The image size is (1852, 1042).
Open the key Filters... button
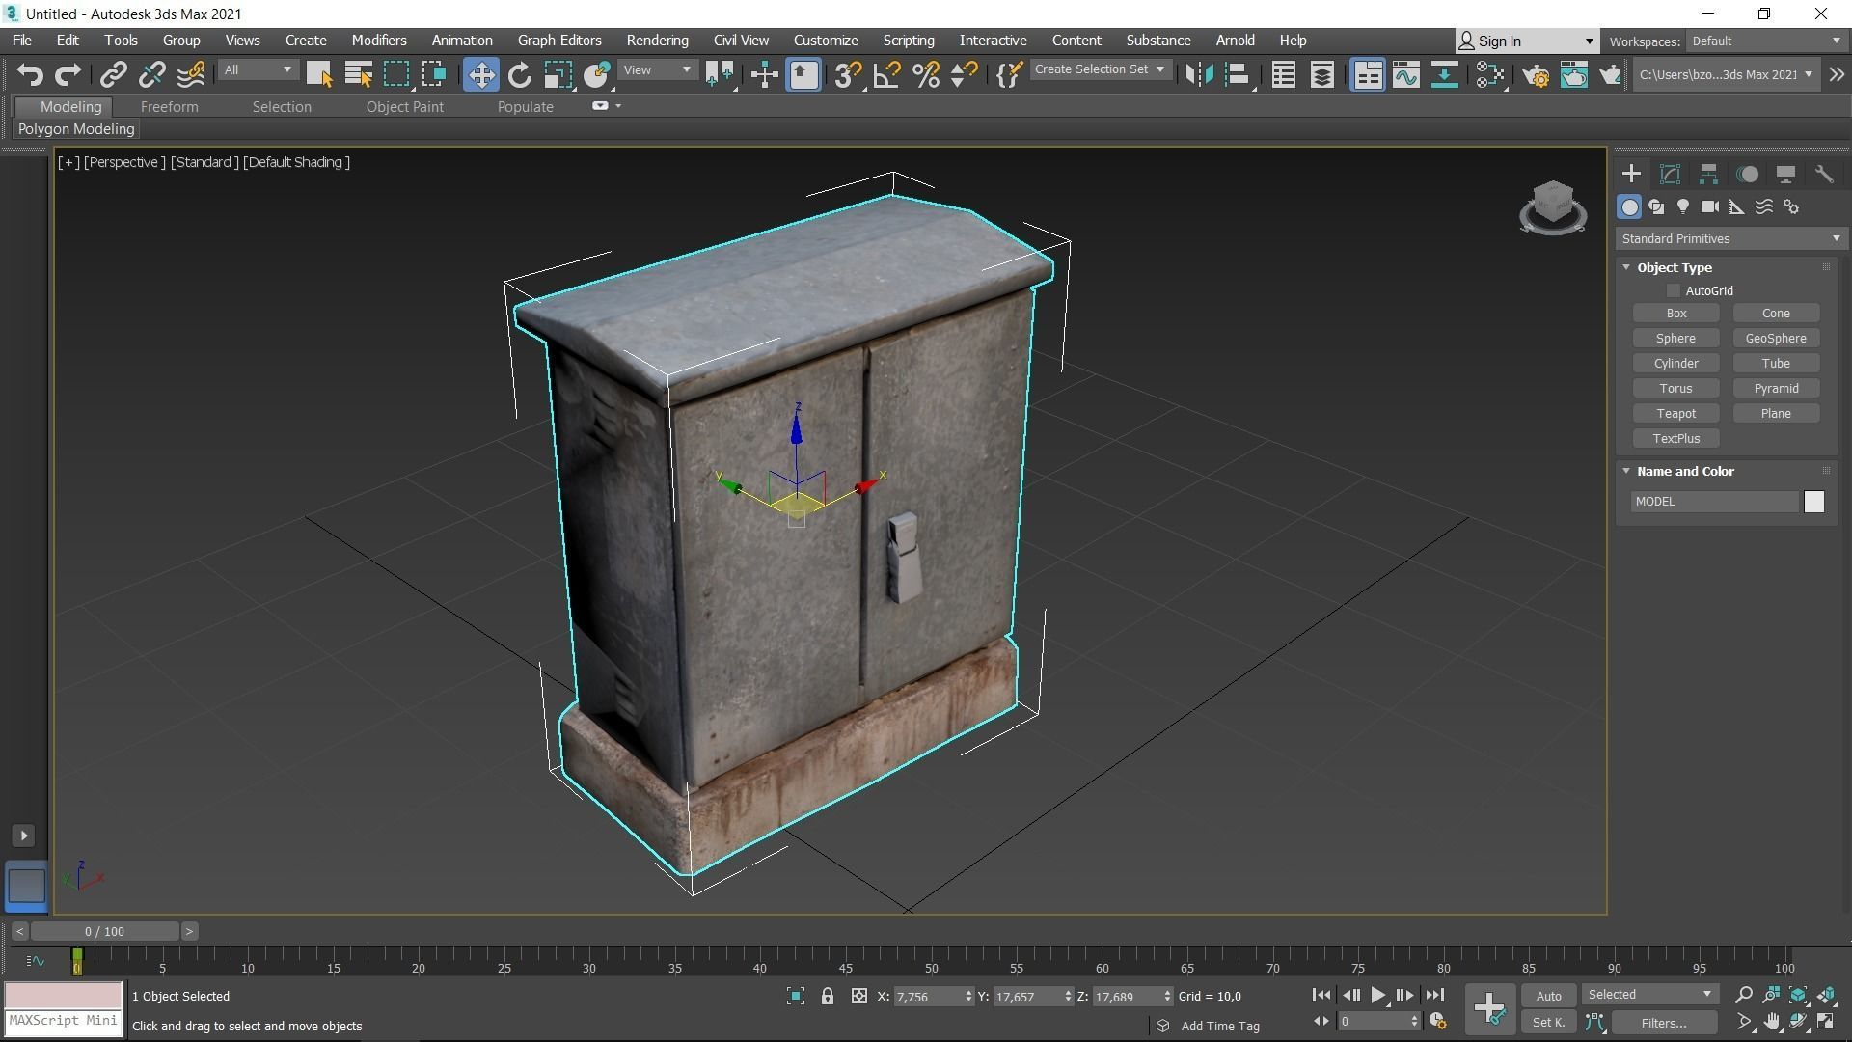(1664, 1023)
